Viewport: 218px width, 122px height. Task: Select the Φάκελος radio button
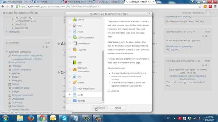pyautogui.click(x=69, y=101)
